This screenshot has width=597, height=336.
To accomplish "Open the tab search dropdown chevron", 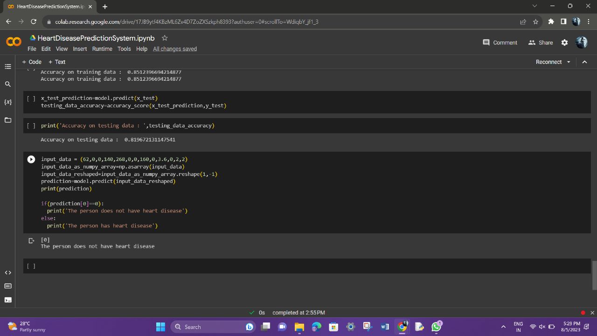I will coord(535,6).
